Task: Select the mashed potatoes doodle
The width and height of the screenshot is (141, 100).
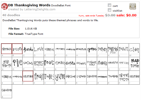Action: click(x=38, y=62)
